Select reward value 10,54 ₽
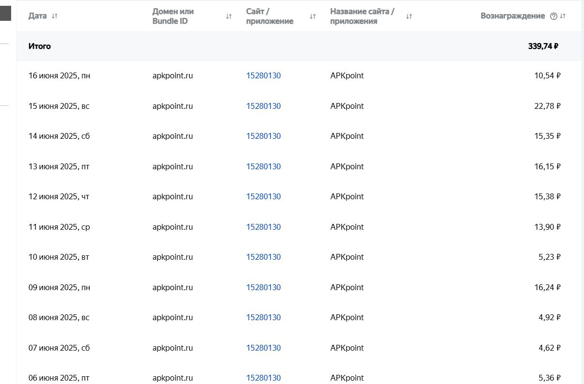The image size is (584, 384). pos(547,76)
